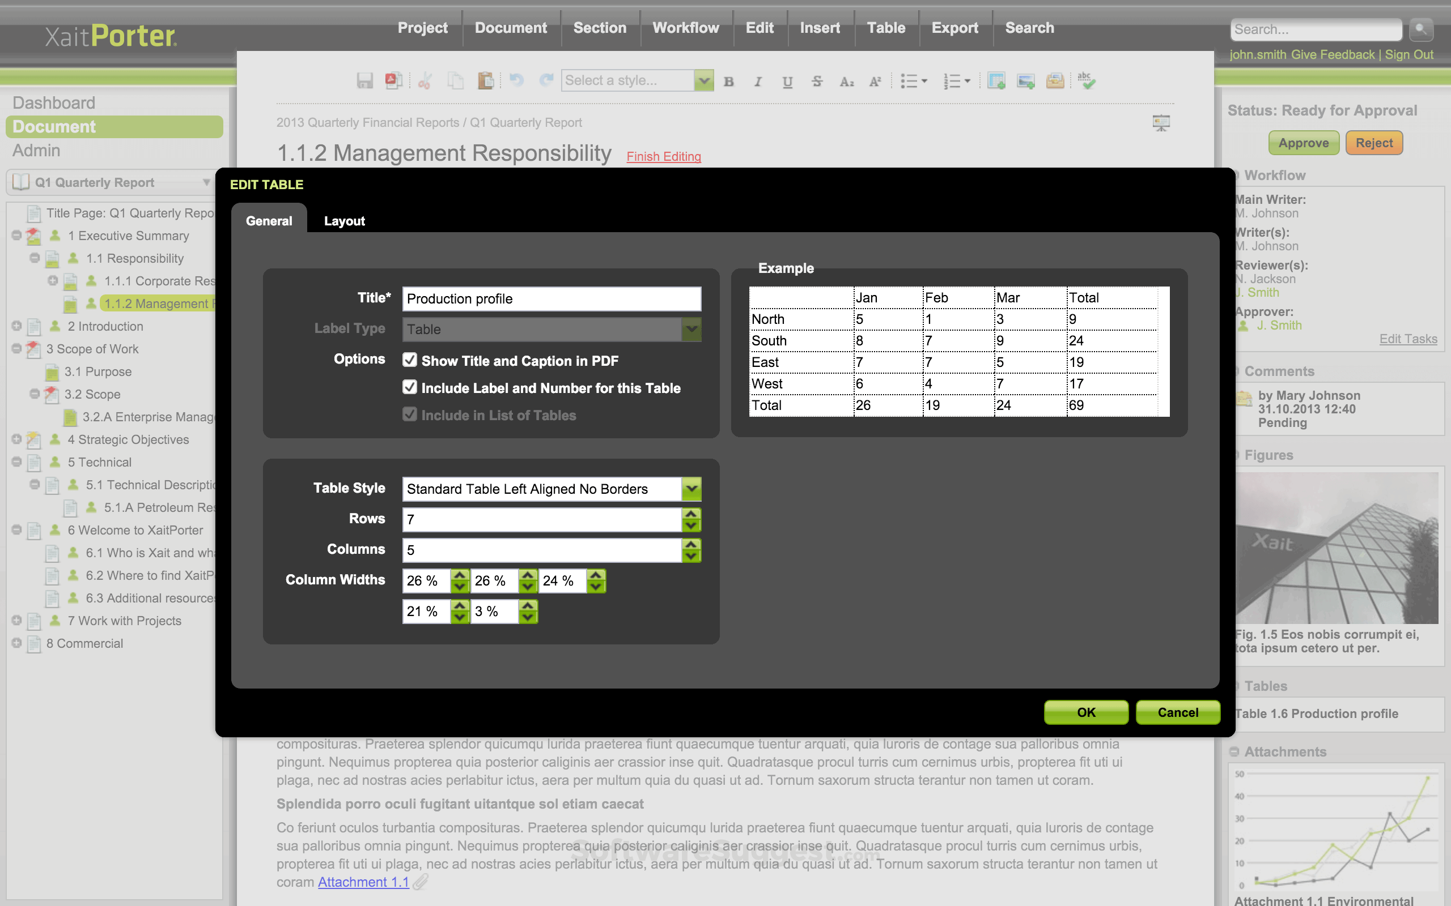Toggle strikethrough formatting
The height and width of the screenshot is (906, 1451).
817,81
